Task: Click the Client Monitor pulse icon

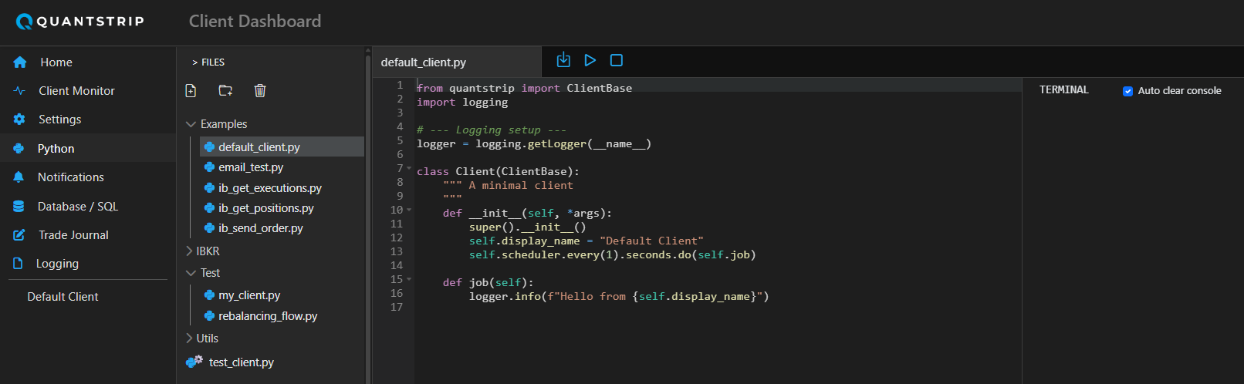Action: 19,91
